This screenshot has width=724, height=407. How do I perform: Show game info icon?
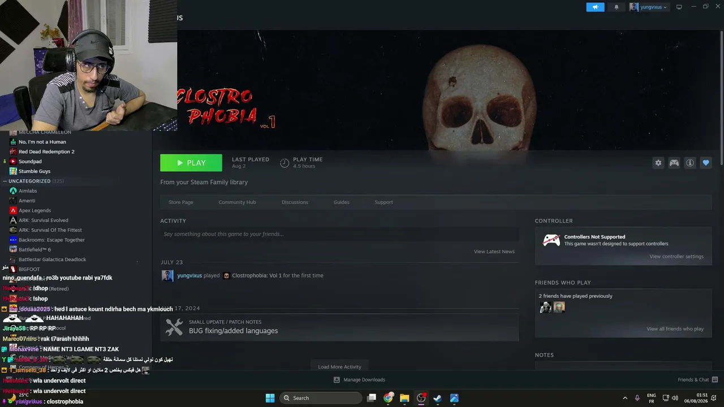pos(689,163)
